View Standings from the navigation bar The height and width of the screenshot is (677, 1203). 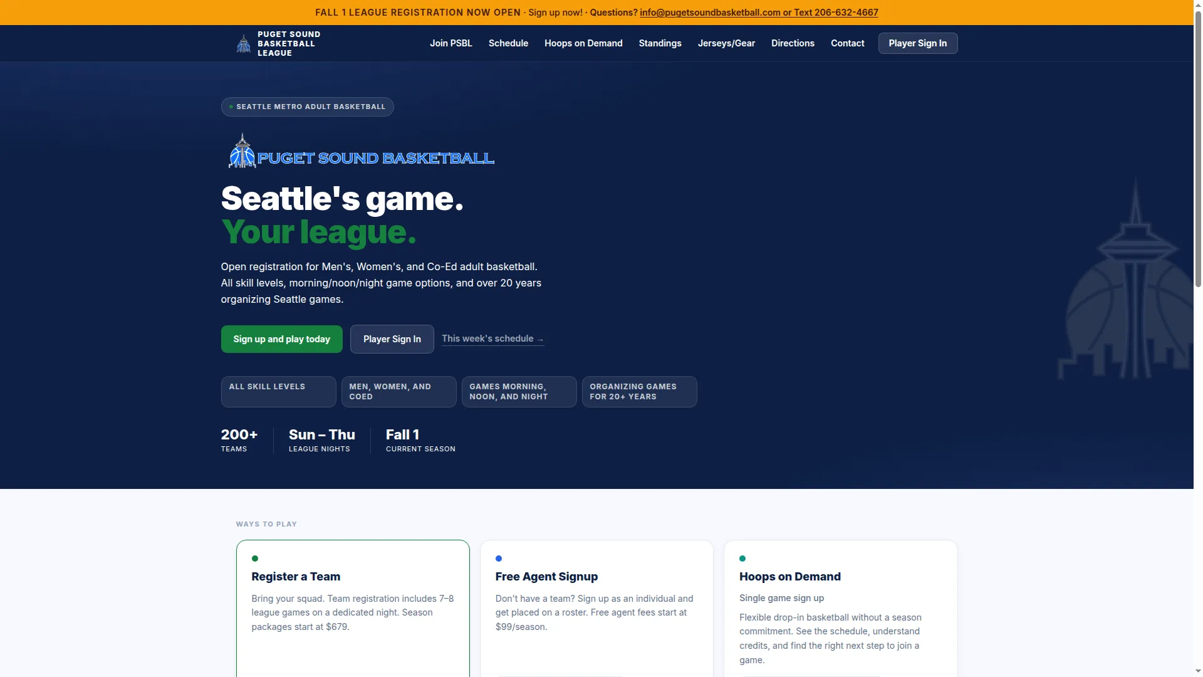(660, 43)
